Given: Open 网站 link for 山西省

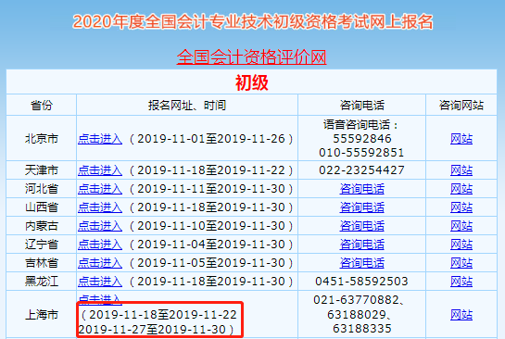Looking at the screenshot, I should coord(461,207).
